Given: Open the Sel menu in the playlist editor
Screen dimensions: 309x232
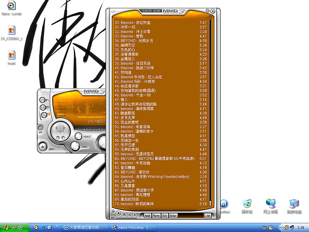Looking at the screenshot, I should point(165,216).
